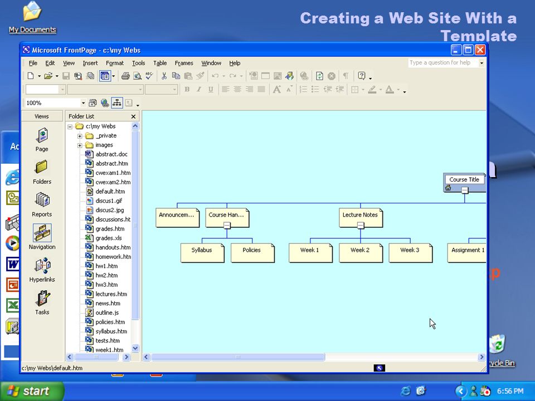Collapse the Course Title node
The width and height of the screenshot is (535, 401).
(464, 190)
